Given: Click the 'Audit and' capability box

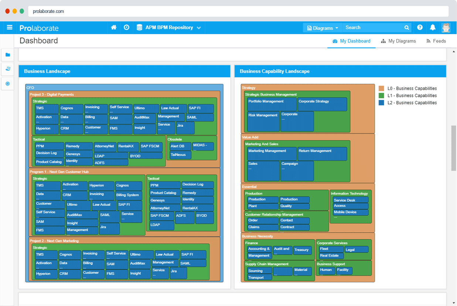Looking at the screenshot, I should point(283,250).
